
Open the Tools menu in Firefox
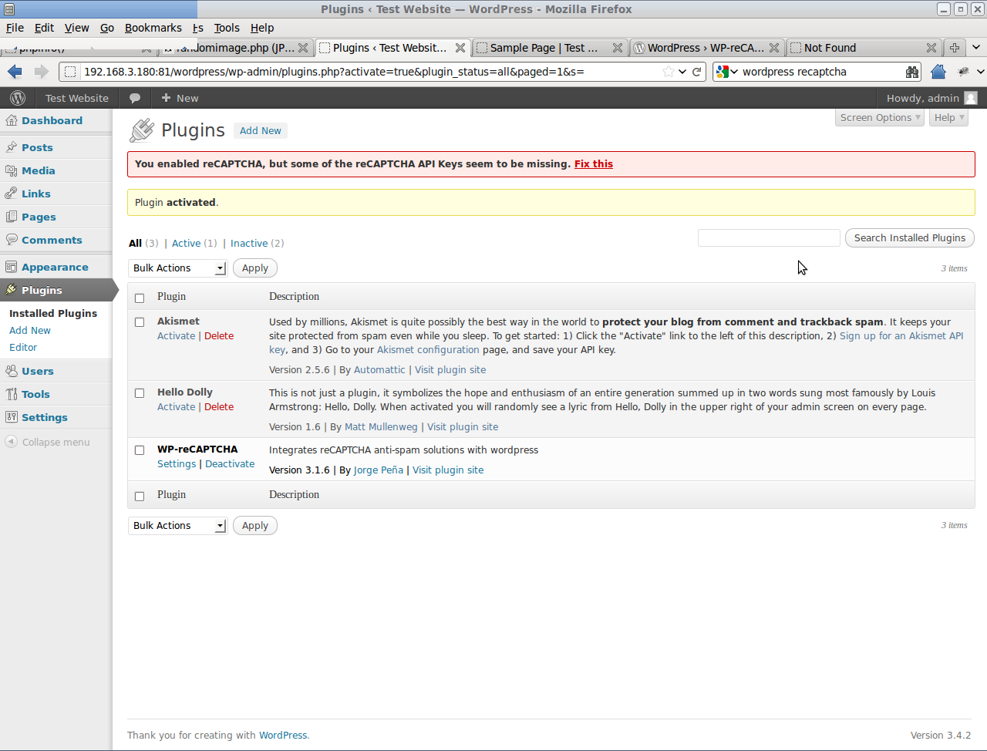point(227,28)
